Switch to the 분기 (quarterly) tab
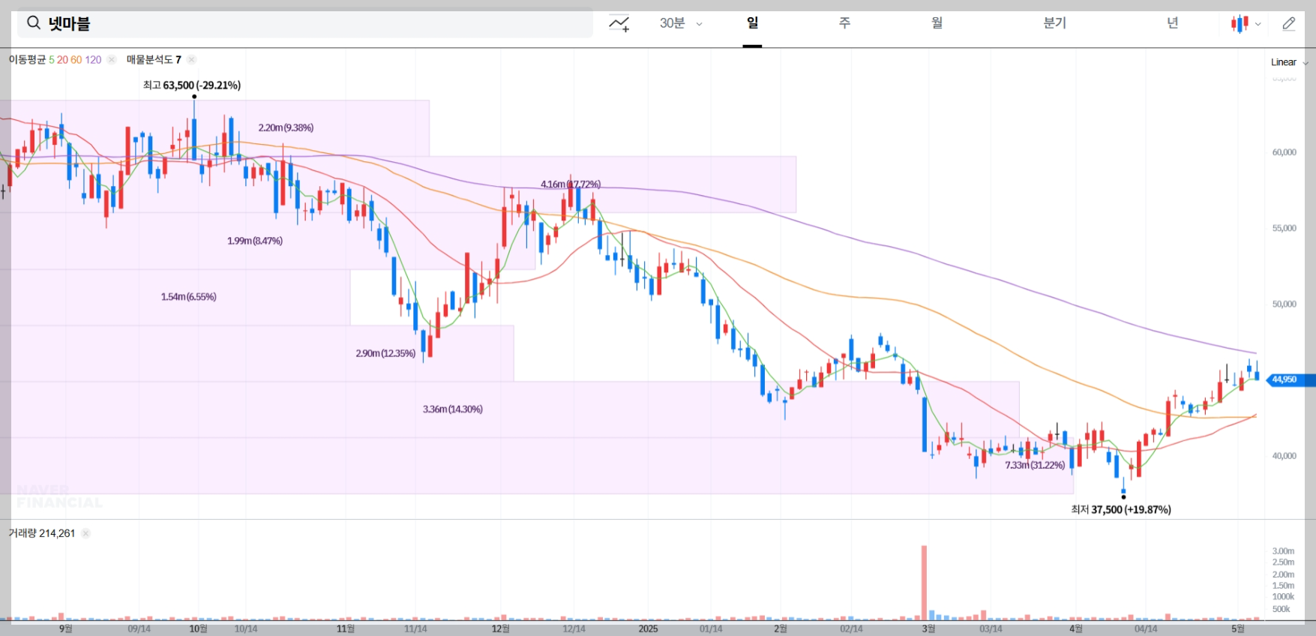 click(1054, 23)
